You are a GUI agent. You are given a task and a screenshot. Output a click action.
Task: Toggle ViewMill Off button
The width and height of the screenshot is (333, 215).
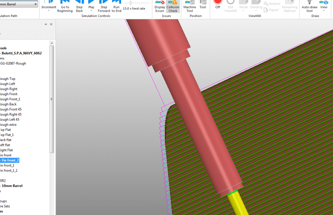pos(218,5)
